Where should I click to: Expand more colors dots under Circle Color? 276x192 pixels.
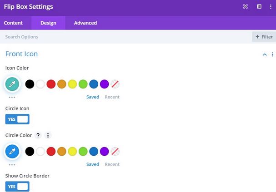12,164
